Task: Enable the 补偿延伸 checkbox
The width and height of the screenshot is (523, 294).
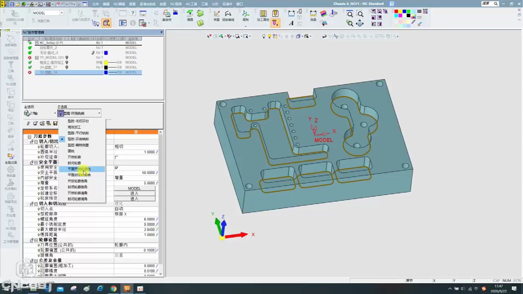Action: [x=116, y=157]
